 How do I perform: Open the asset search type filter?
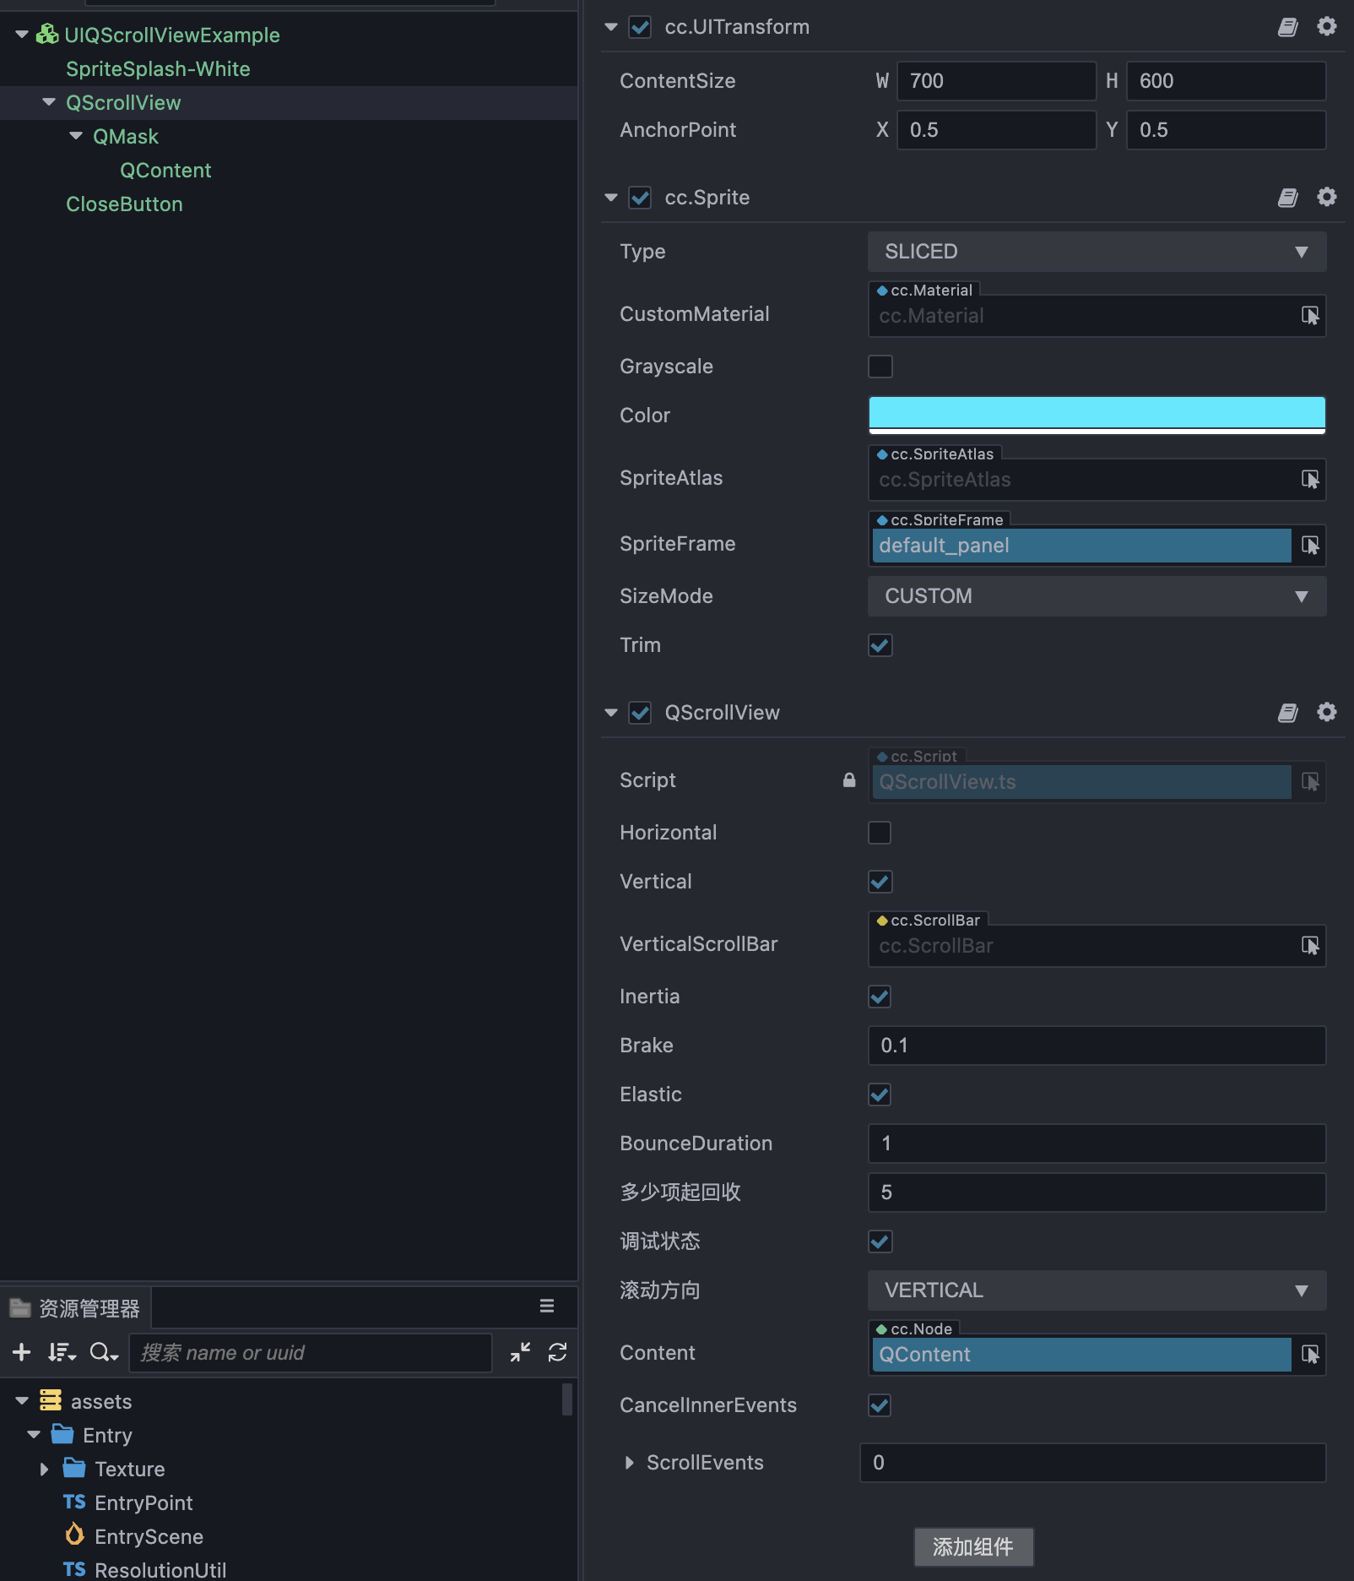point(104,1352)
